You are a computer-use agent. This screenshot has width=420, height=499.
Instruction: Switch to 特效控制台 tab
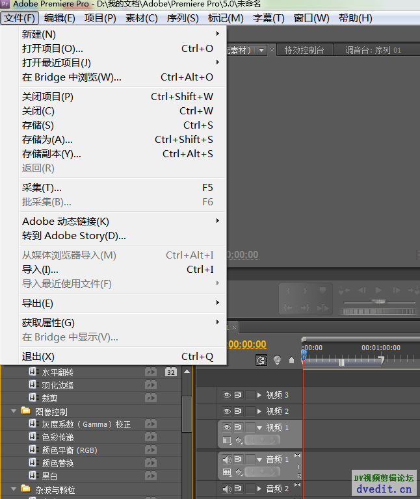pos(304,50)
